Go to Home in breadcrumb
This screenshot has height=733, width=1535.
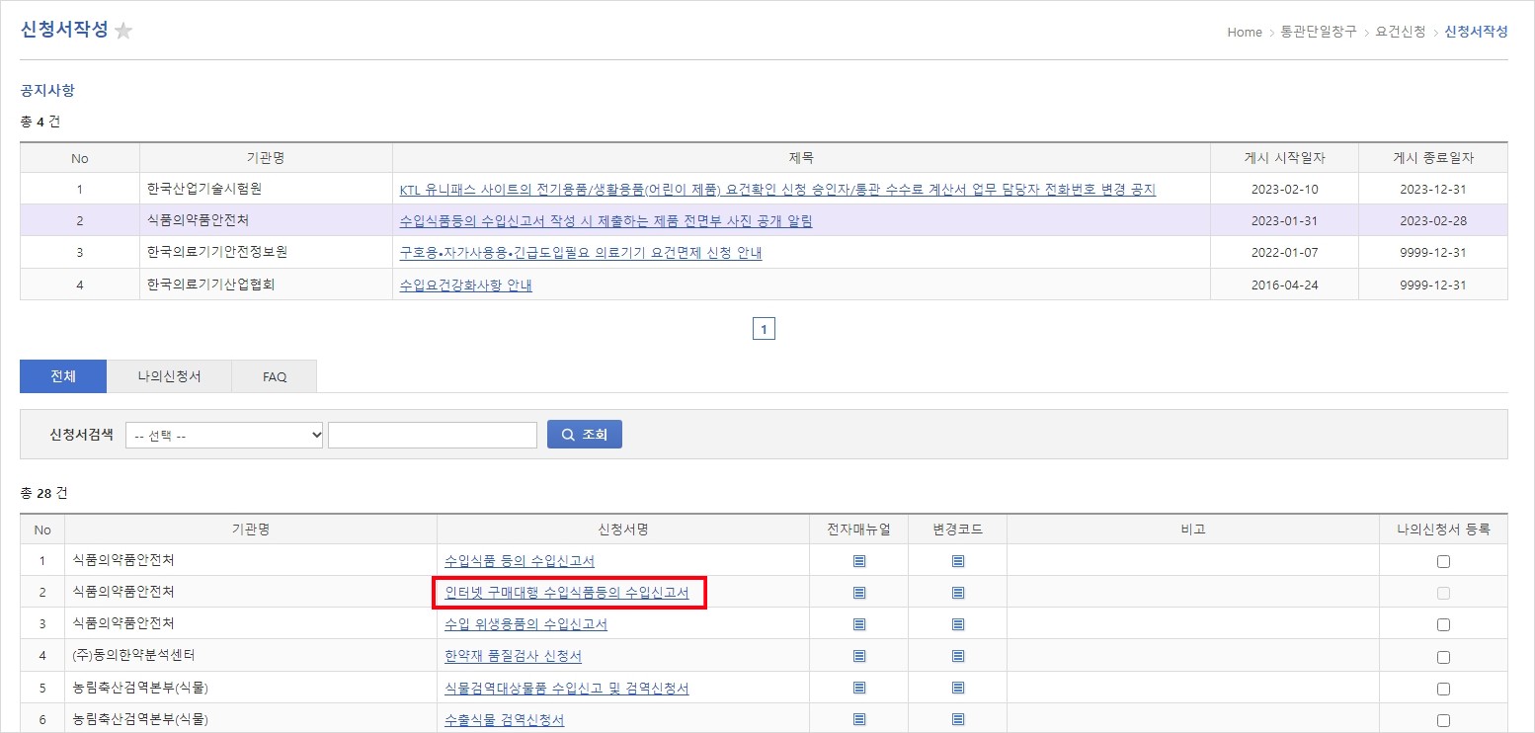click(1245, 33)
